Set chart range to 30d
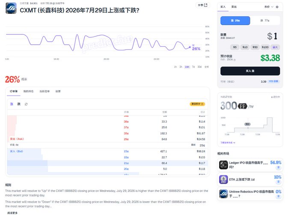 click(199, 67)
